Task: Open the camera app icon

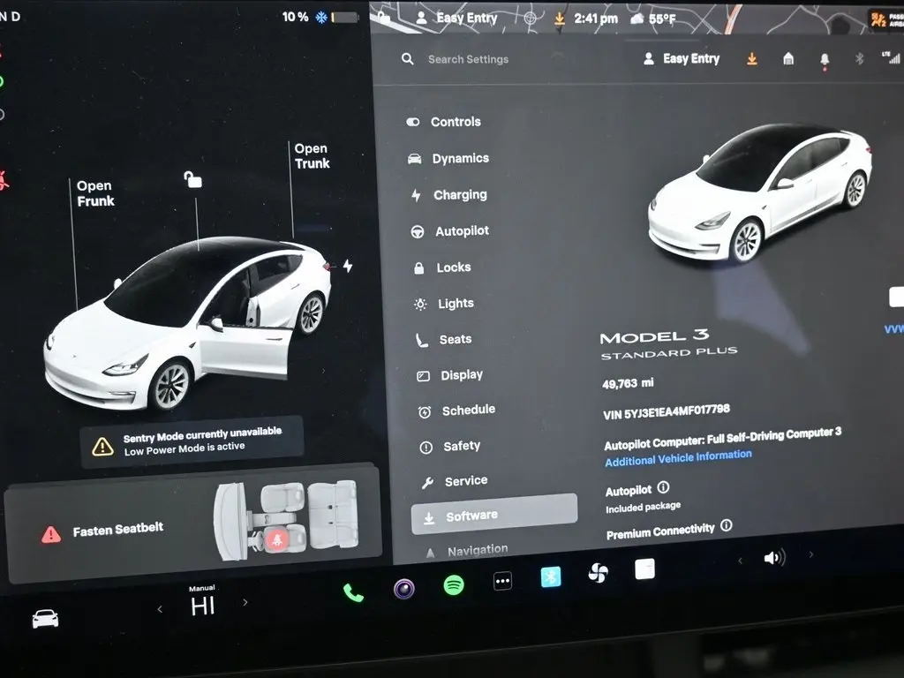Action: click(x=404, y=589)
